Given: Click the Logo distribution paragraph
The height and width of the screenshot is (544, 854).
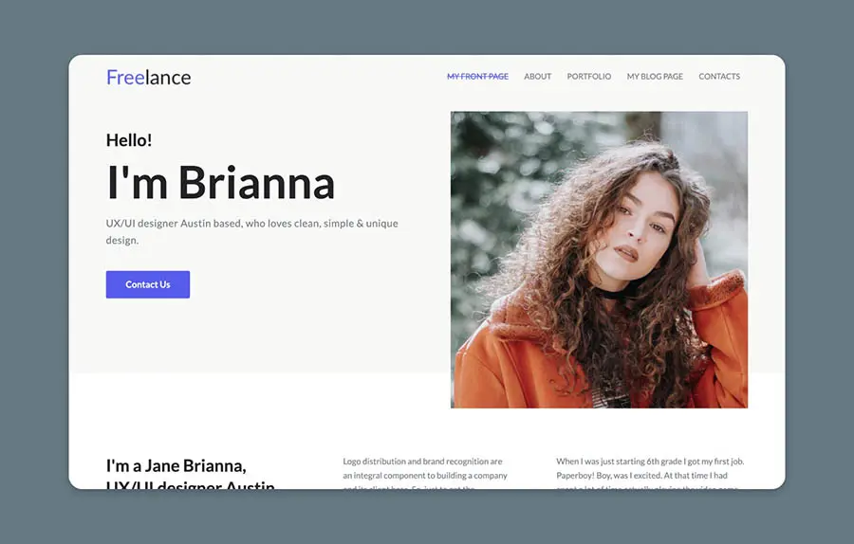Looking at the screenshot, I should click(424, 469).
